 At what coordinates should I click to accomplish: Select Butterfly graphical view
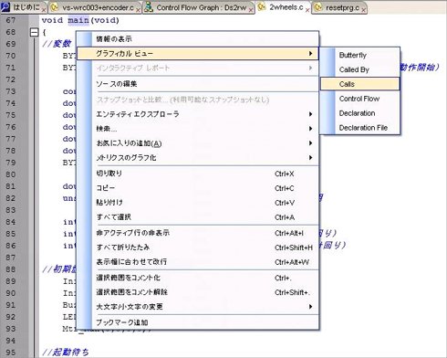pyautogui.click(x=359, y=55)
